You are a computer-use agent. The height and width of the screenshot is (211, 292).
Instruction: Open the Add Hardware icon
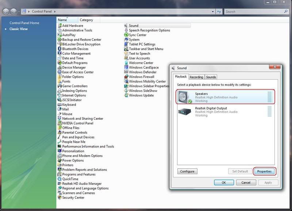pyautogui.click(x=59, y=26)
